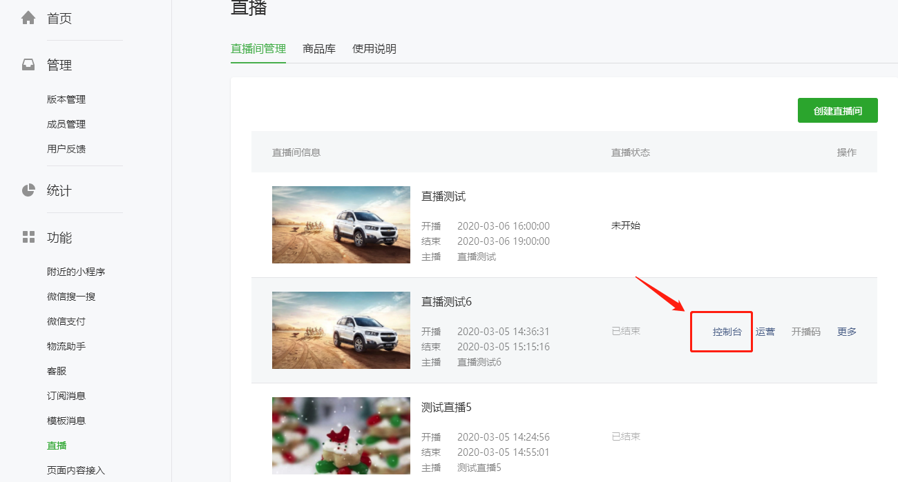Open 订阅消息 sidebar entry
Image resolution: width=898 pixels, height=482 pixels.
(66, 396)
